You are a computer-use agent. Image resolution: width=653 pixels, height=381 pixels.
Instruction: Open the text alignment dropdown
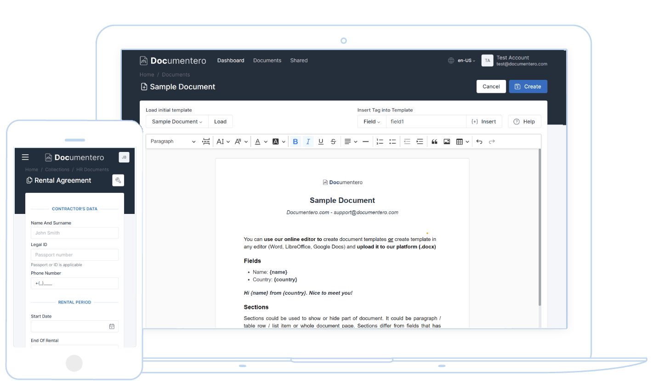pyautogui.click(x=351, y=141)
